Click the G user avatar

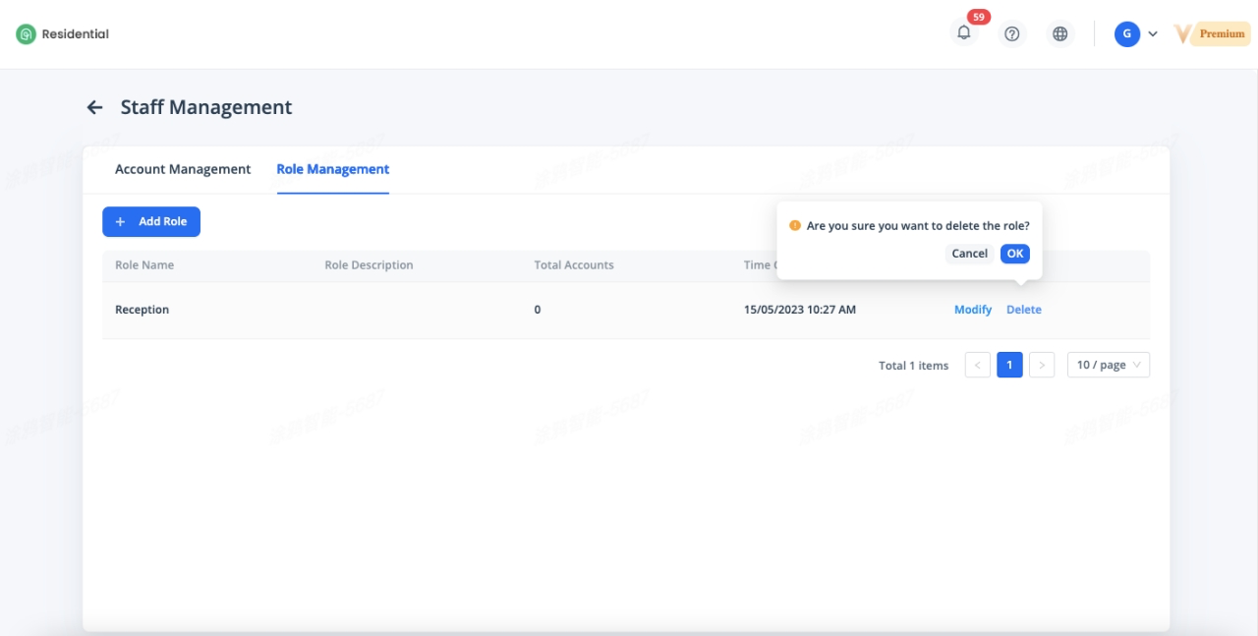[x=1126, y=33]
